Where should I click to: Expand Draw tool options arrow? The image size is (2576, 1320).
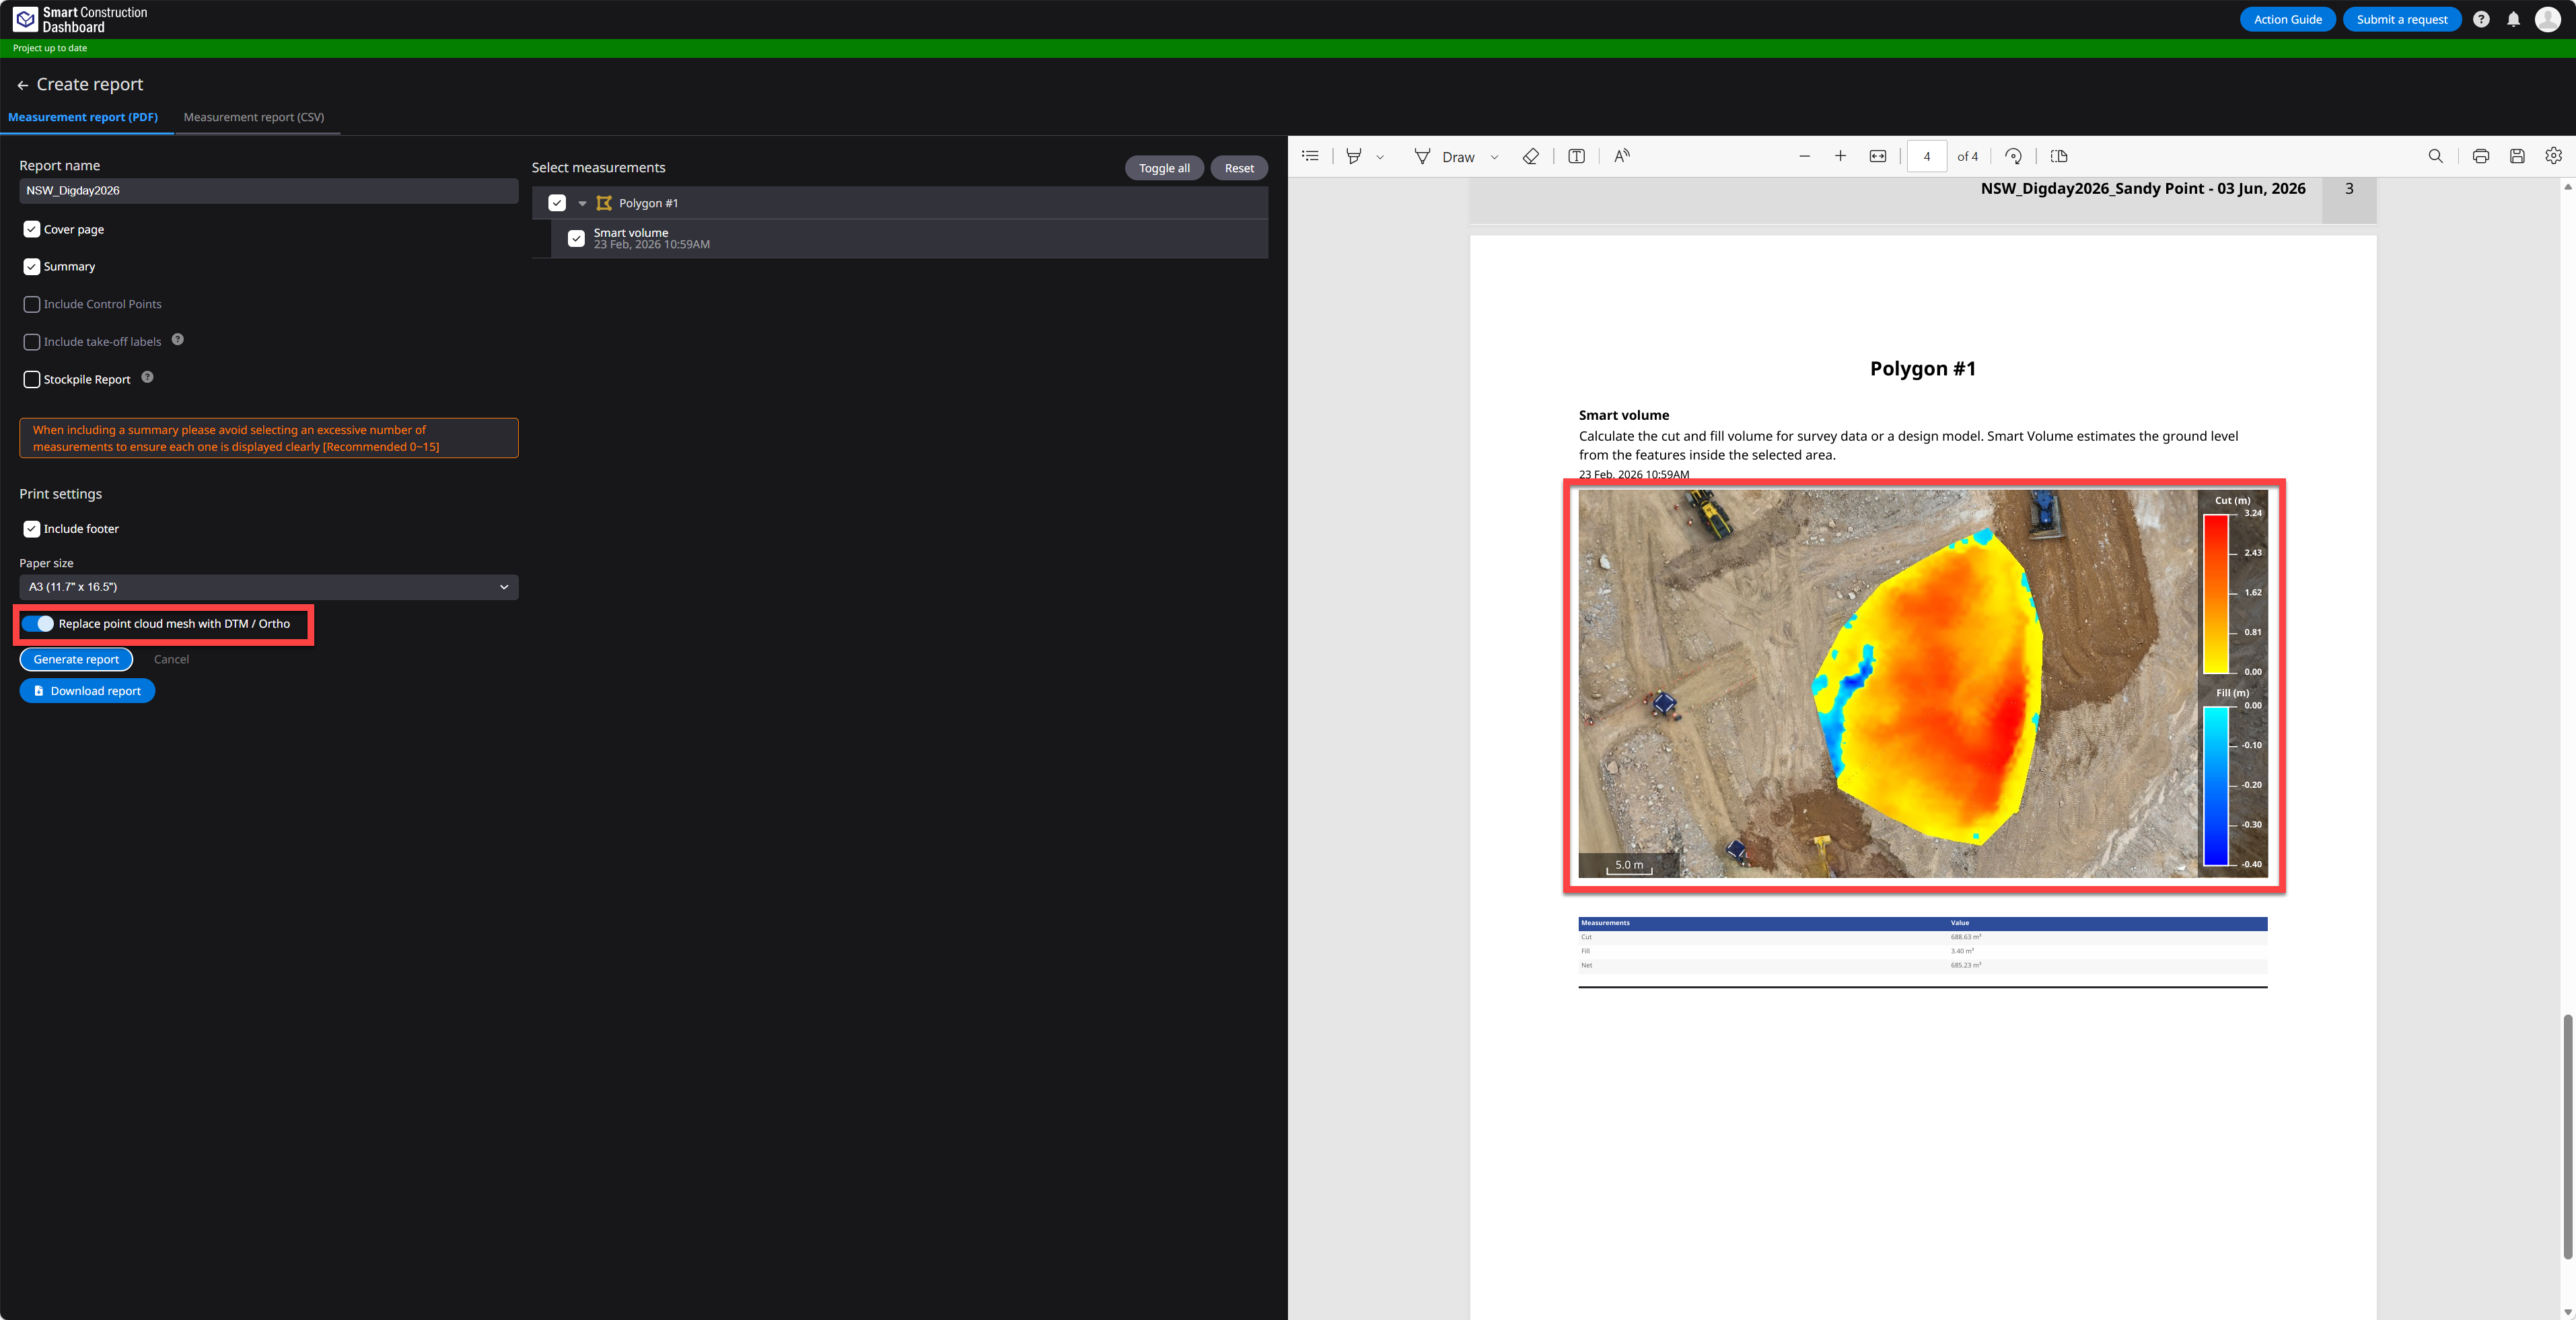coord(1494,157)
